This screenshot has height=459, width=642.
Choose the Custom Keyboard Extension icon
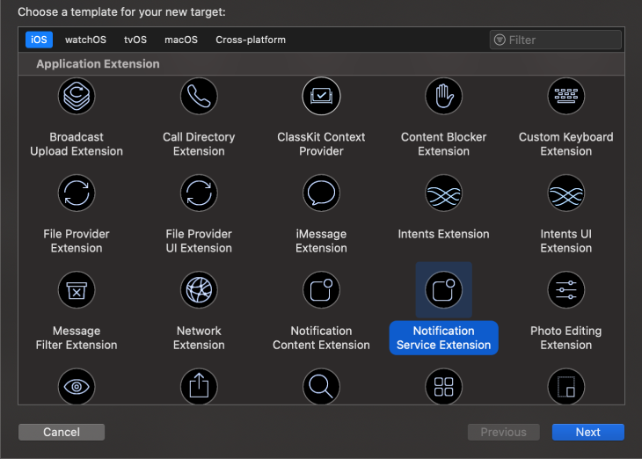click(x=566, y=96)
